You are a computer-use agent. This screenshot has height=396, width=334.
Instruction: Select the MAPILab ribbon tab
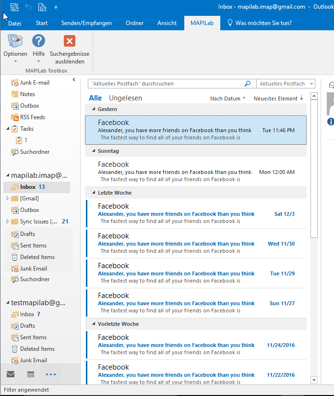(202, 23)
